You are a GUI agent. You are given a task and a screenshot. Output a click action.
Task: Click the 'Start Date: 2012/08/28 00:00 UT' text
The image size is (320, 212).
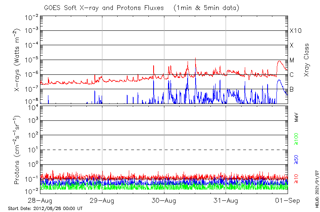45,209
